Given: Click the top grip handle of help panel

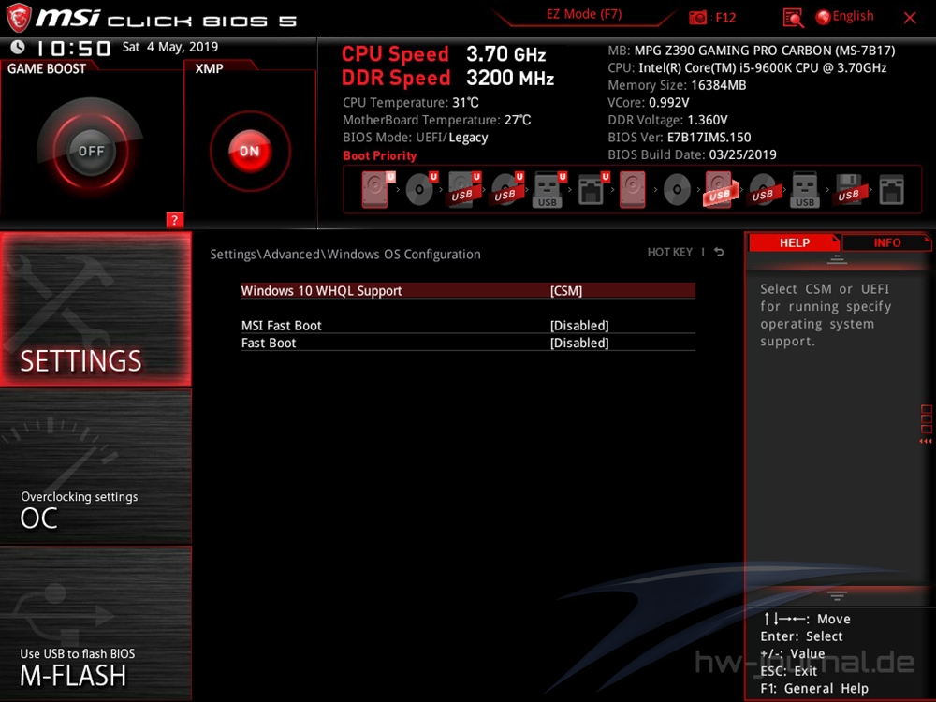Looking at the screenshot, I should coord(837,259).
